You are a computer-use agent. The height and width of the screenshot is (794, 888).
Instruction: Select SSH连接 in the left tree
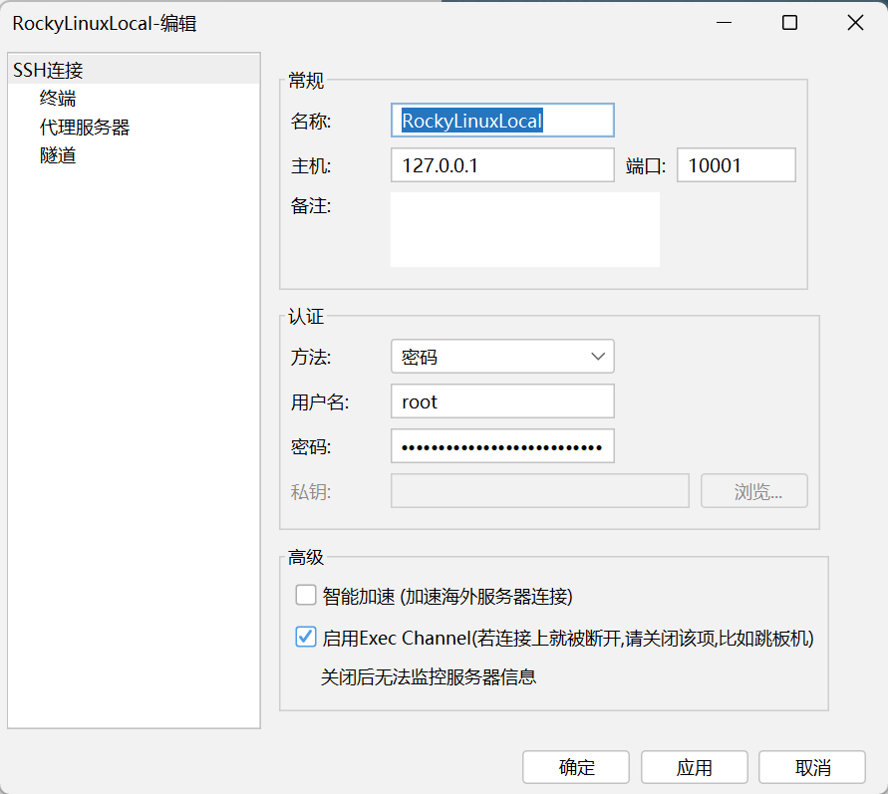134,70
